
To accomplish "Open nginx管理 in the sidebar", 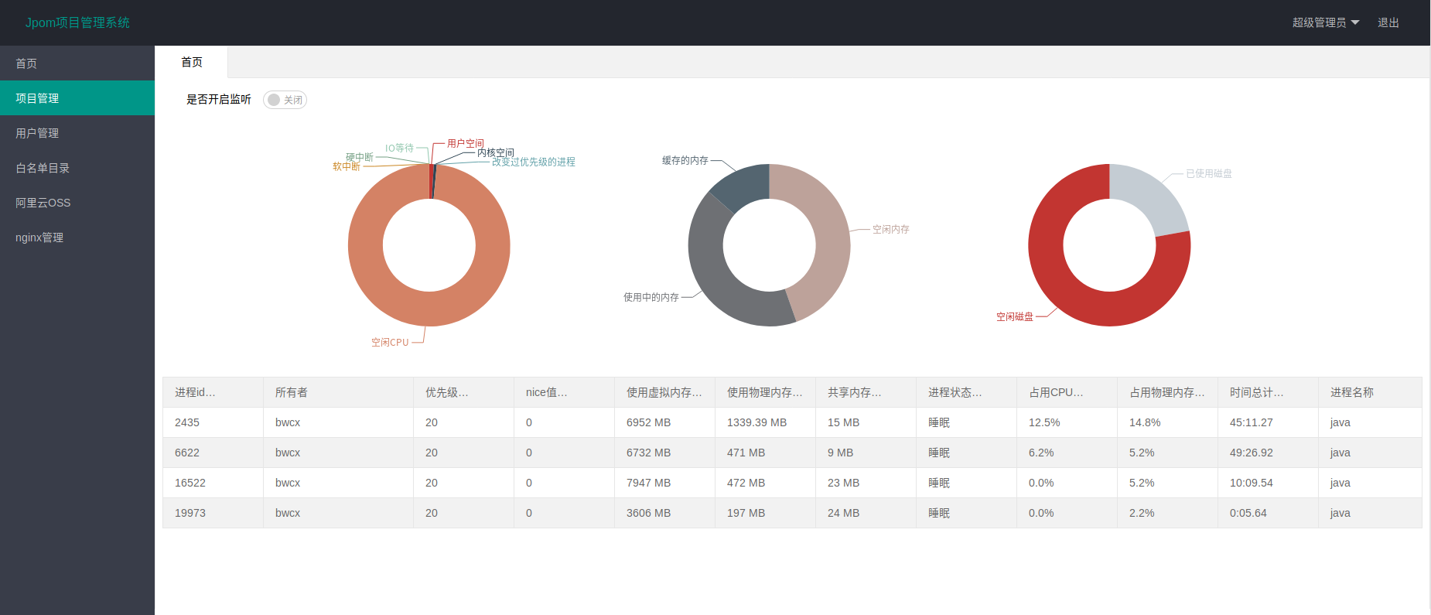I will (x=77, y=237).
